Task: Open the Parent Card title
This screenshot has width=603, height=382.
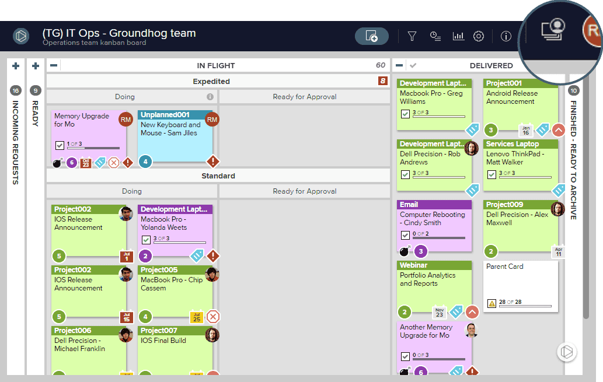Action: click(504, 267)
